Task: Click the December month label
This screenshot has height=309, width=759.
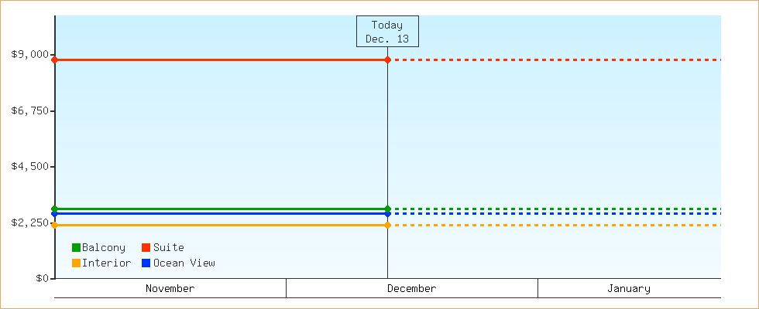Action: (x=411, y=288)
